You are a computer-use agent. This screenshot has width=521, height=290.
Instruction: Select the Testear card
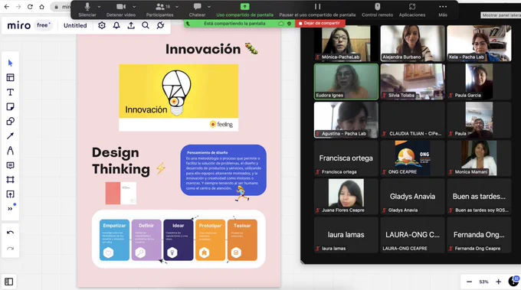(x=242, y=239)
